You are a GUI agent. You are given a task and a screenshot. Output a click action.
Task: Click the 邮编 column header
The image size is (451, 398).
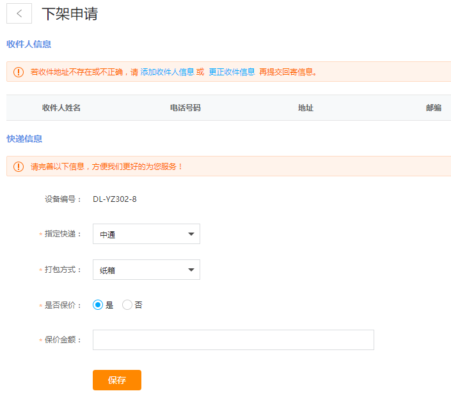point(434,108)
